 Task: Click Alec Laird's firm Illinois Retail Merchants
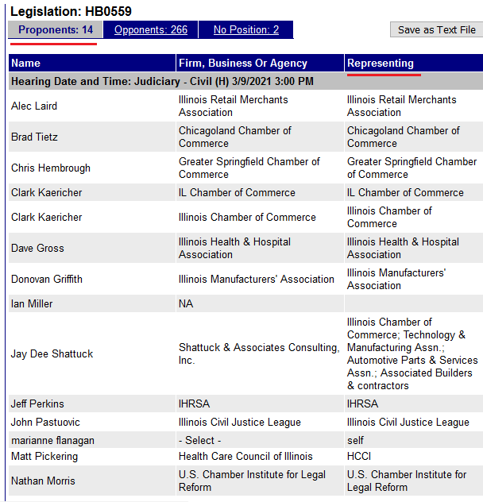pos(234,106)
